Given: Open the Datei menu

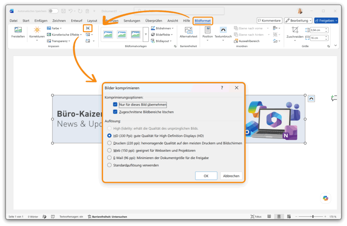Looking at the screenshot, I should (13, 20).
